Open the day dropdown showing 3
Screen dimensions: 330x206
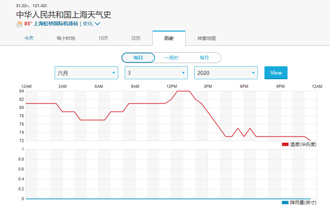156,73
